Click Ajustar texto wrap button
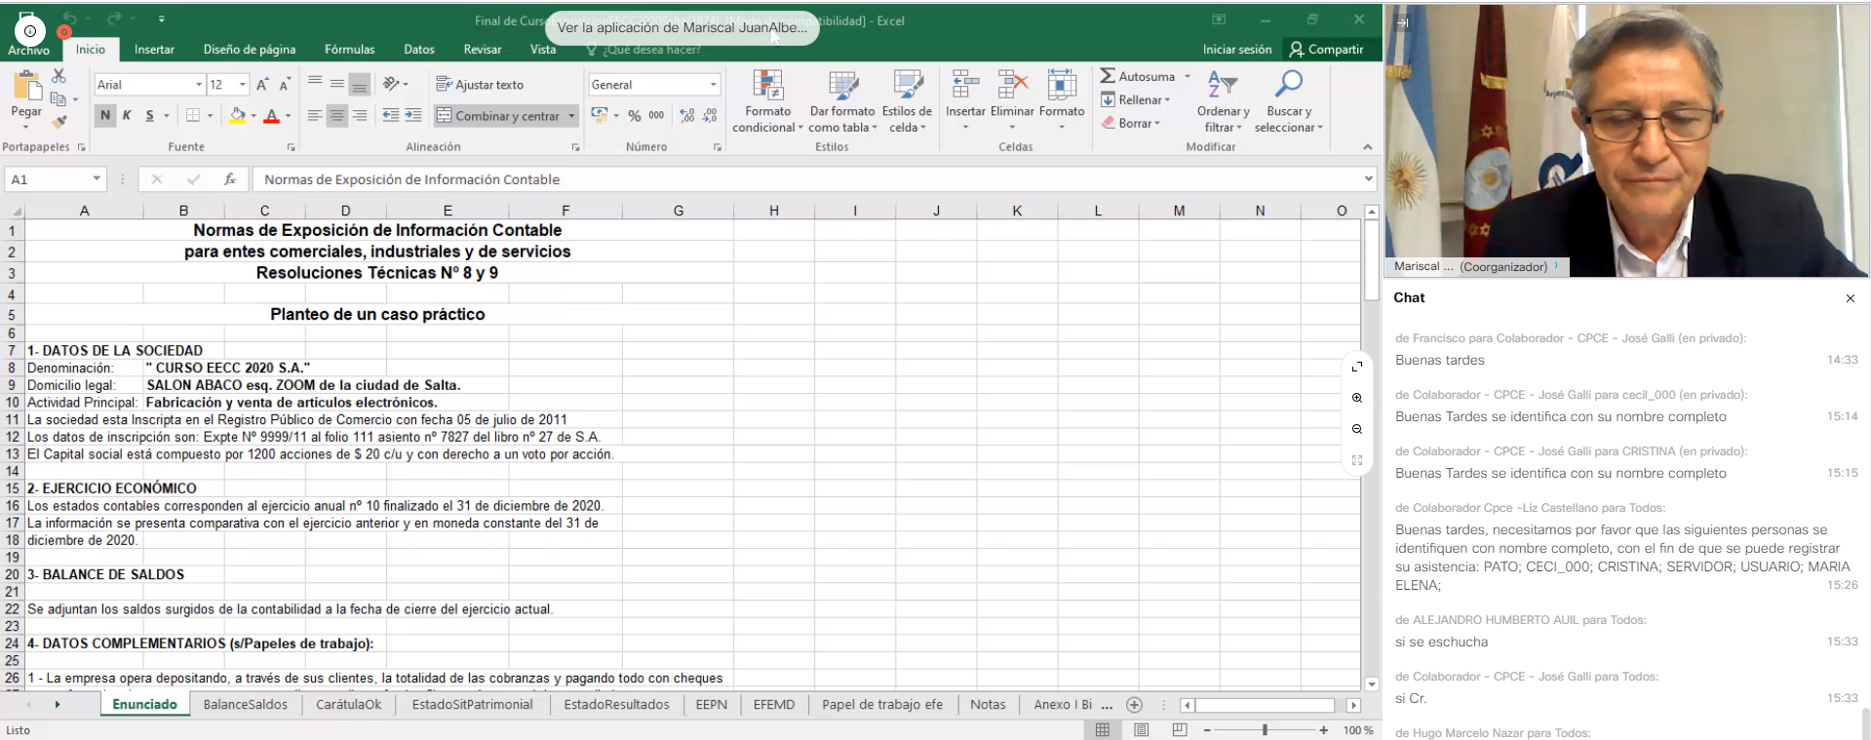Image resolution: width=1871 pixels, height=740 pixels. 480,85
